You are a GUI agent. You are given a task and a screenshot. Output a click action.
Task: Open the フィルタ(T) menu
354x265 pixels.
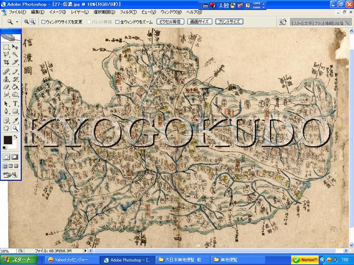coord(128,12)
